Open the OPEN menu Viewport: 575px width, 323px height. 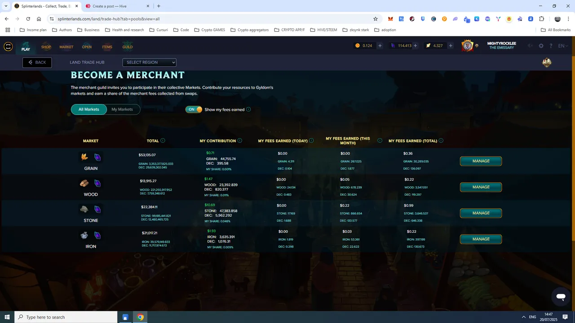87,47
